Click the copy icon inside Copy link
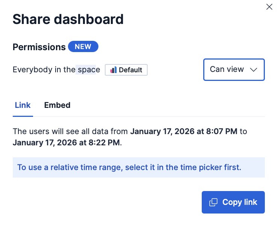This screenshot has width=278, height=227. tap(213, 202)
